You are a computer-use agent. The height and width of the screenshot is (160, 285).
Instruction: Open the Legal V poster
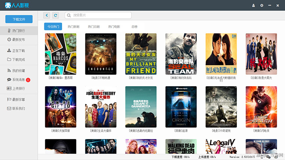click(x=221, y=146)
